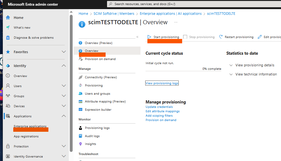
Task: Expand the Favorites section chevron
Action: pyautogui.click(x=63, y=52)
